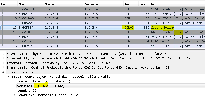Screen dimensions: 205x98
Task: Expand the Frame 12 details node
Action: (4, 54)
